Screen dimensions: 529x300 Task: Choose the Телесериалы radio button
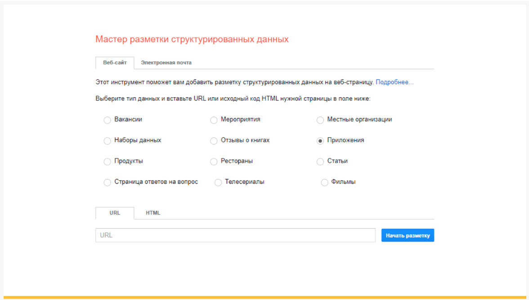[x=218, y=182]
